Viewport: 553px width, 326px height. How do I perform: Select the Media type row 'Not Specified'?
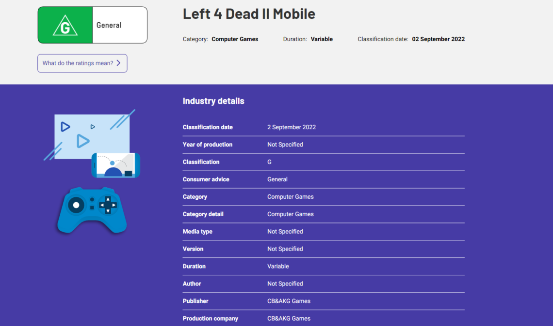pos(285,231)
